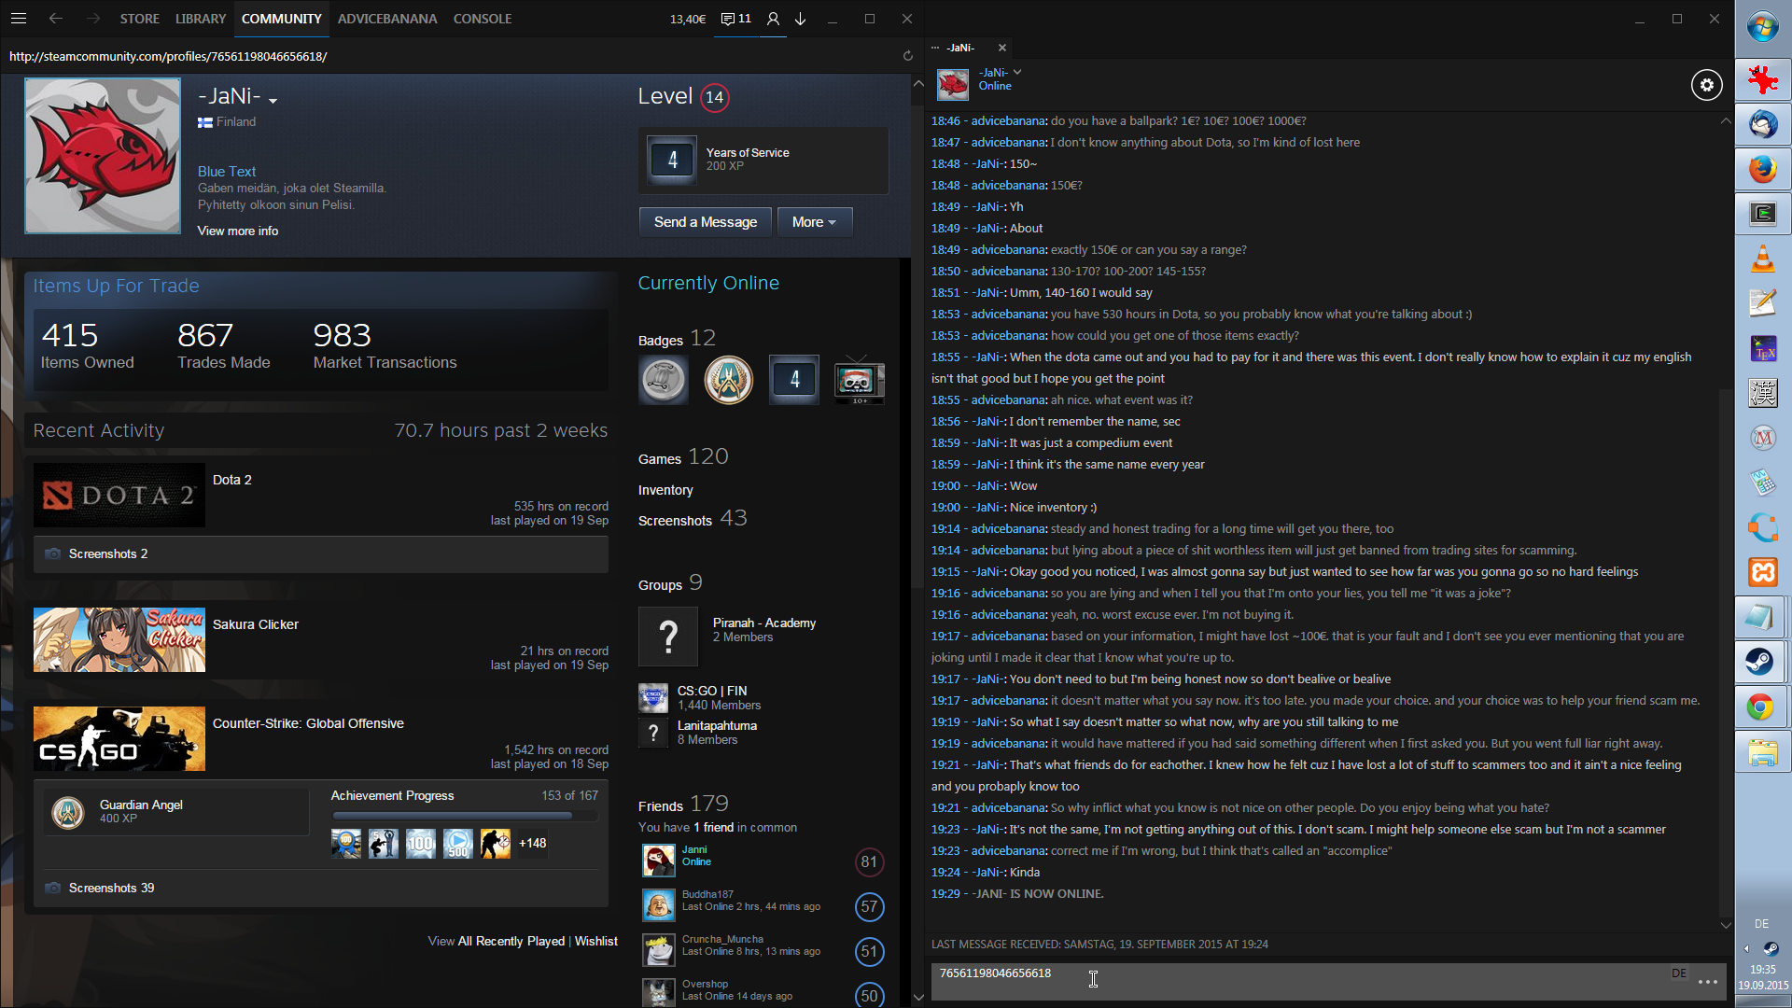This screenshot has height=1008, width=1792.
Task: Expand the chat header -JaNi- chevron
Action: (1017, 72)
